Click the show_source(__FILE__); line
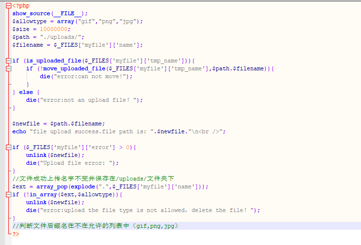 [50, 14]
